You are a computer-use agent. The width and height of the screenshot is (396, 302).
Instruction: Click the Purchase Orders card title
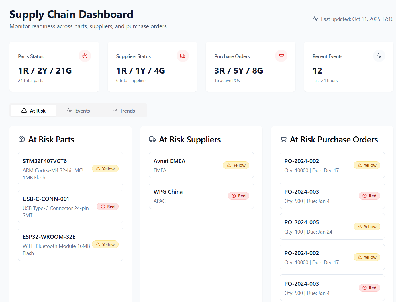point(232,56)
